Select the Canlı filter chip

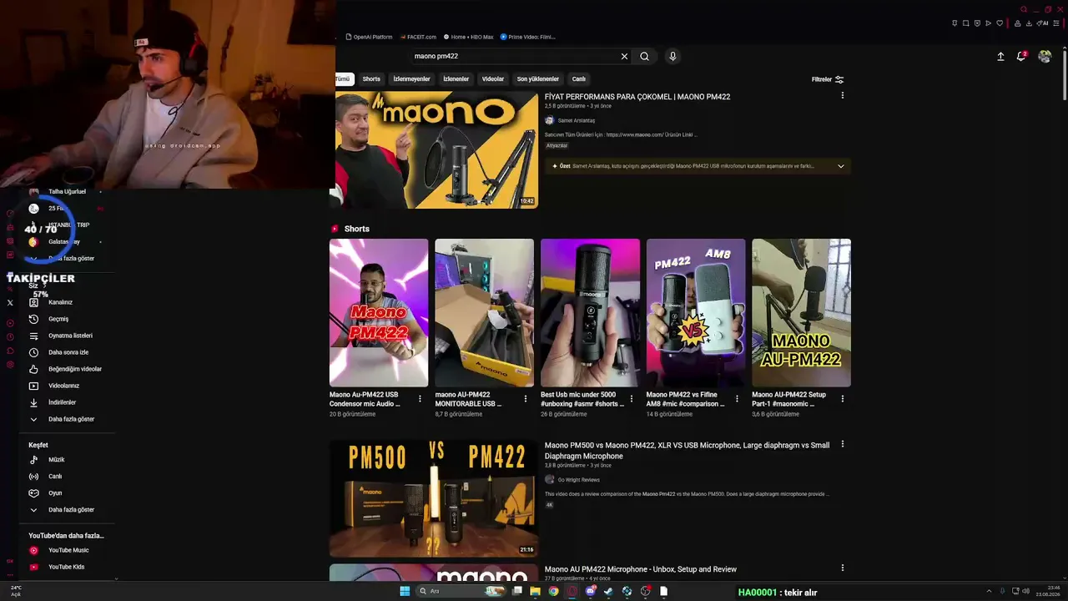click(x=578, y=79)
